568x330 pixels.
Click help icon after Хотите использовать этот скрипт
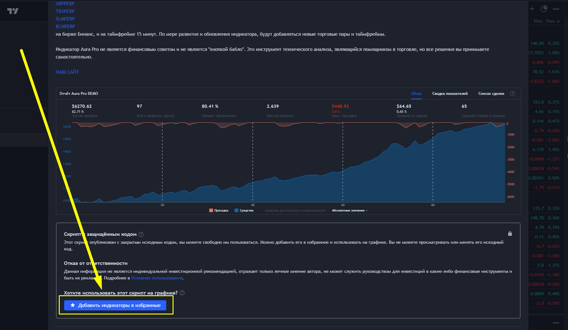click(182, 293)
